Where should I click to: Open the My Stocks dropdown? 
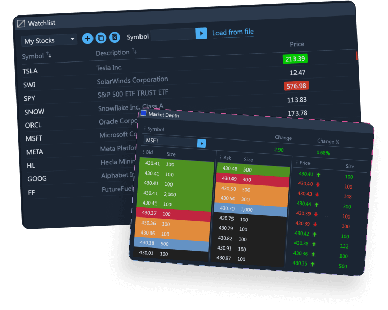(x=50, y=40)
